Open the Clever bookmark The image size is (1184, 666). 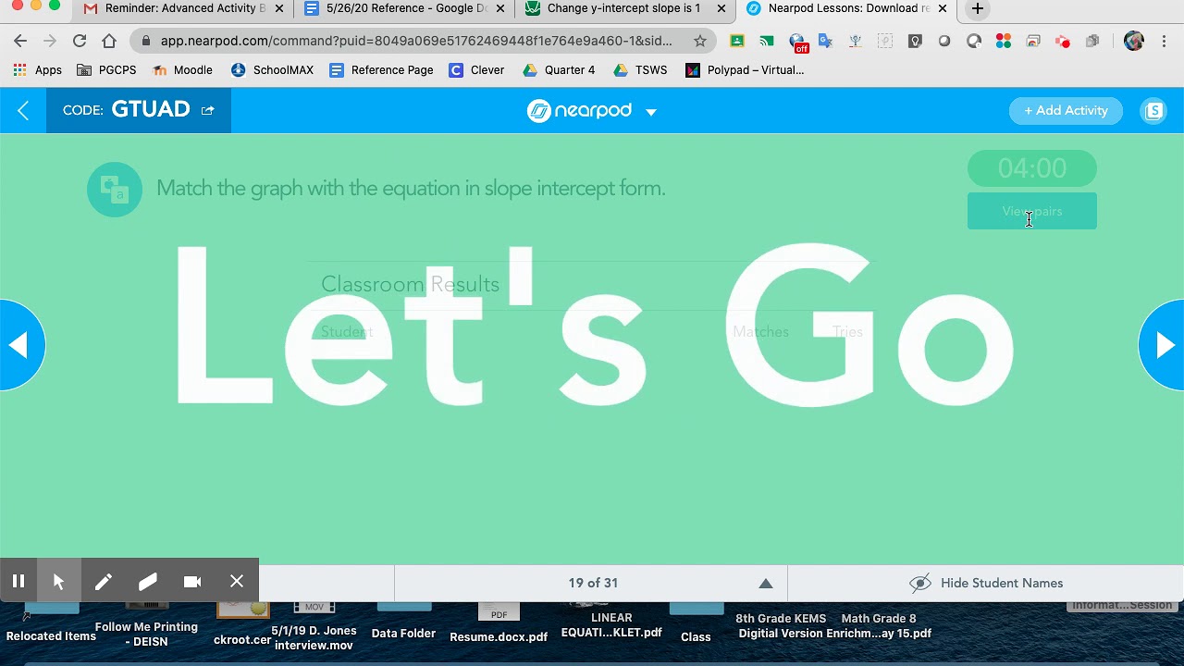click(x=476, y=69)
